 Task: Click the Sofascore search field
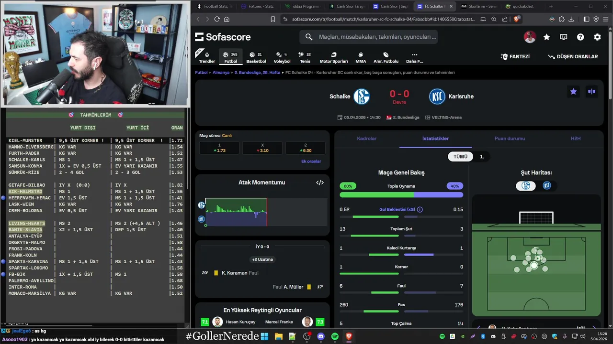point(369,37)
